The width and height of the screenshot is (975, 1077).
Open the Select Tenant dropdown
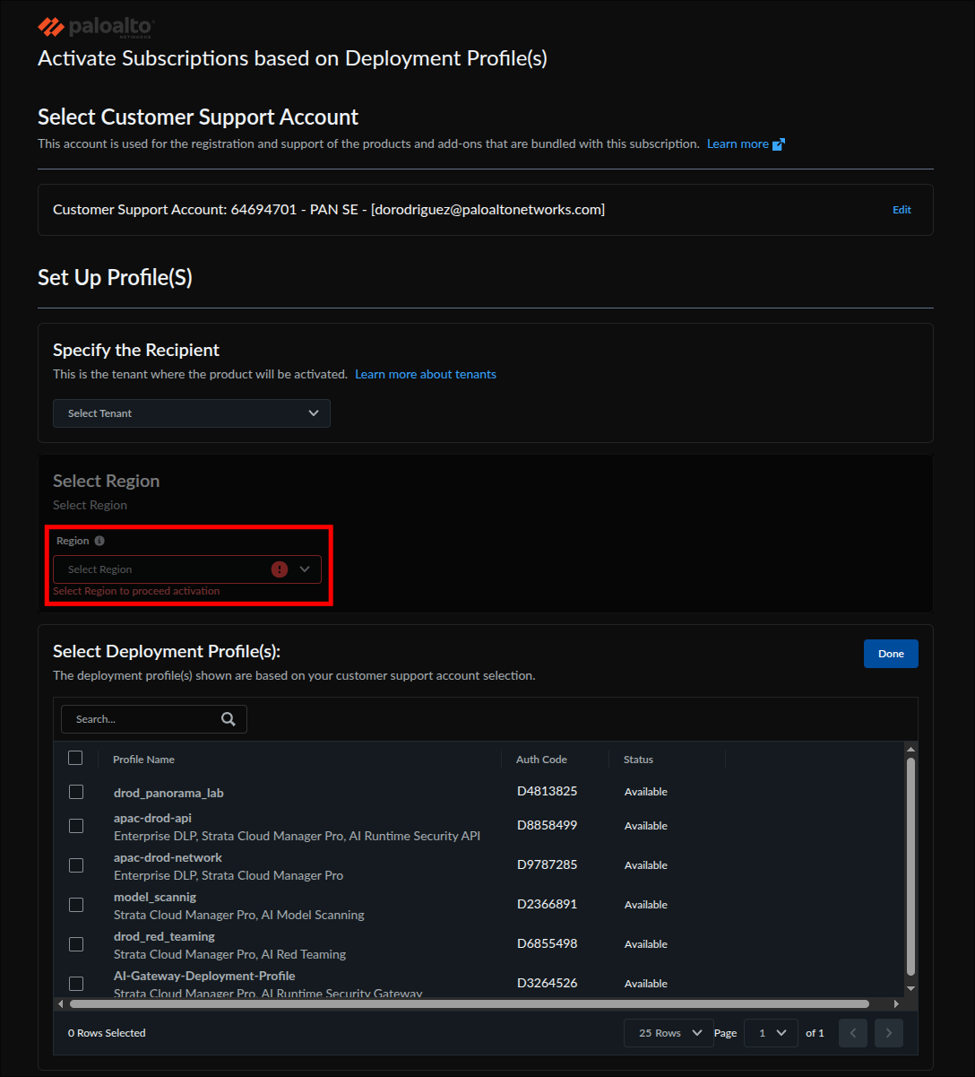click(x=192, y=413)
